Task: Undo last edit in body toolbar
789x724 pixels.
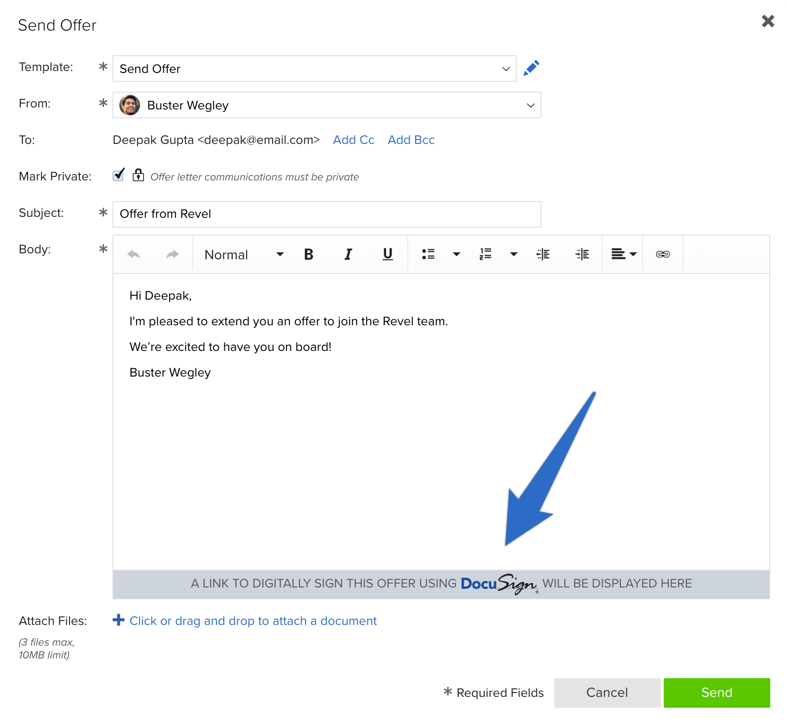Action: [134, 254]
